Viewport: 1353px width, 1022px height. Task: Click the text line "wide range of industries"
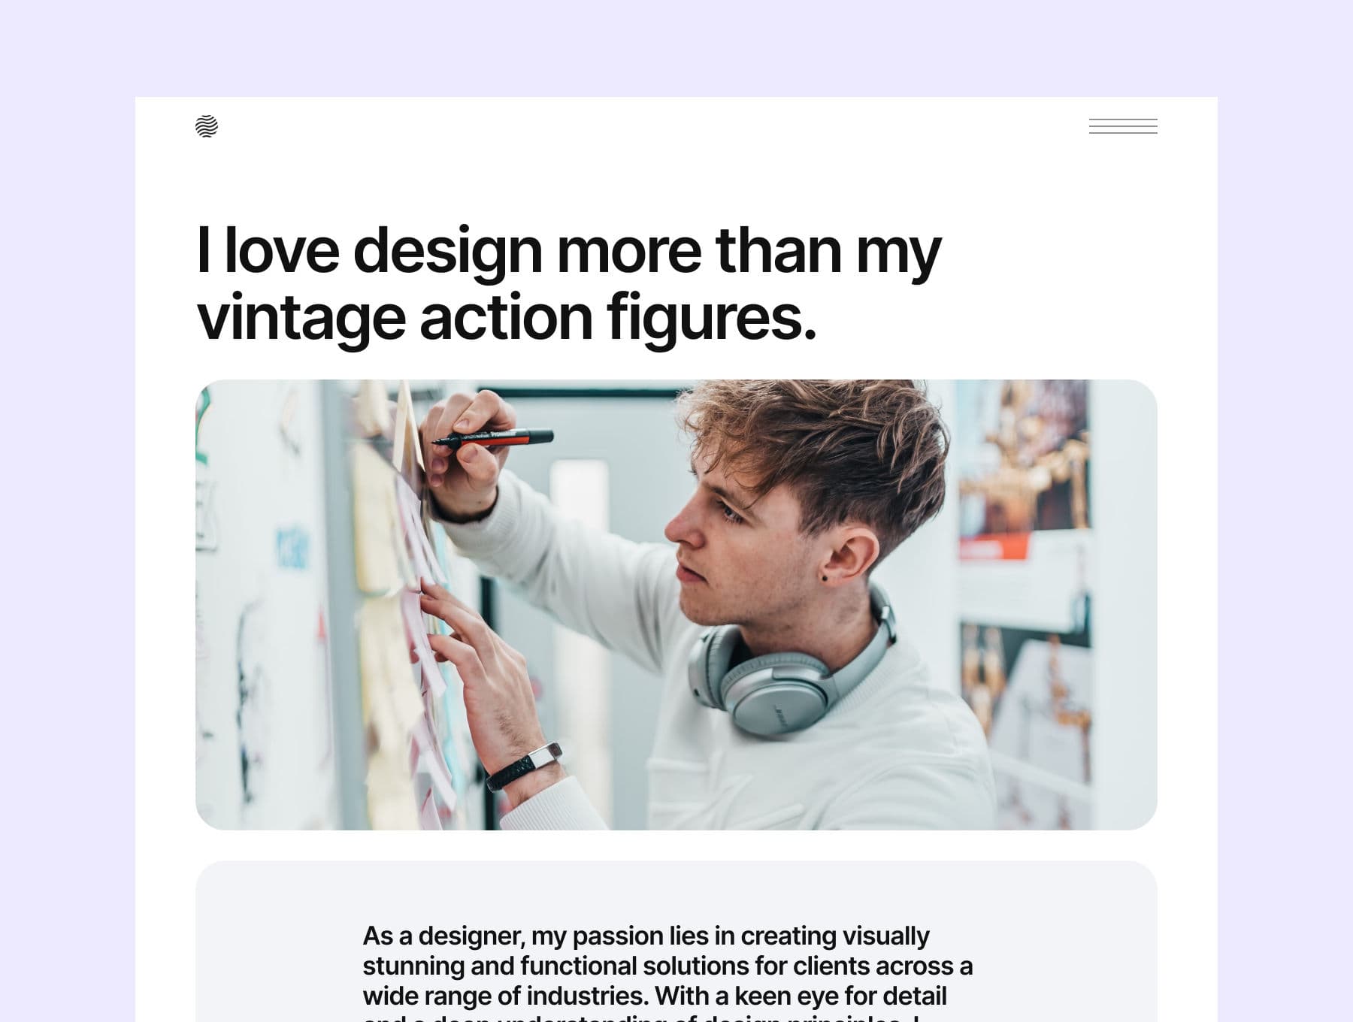click(655, 996)
